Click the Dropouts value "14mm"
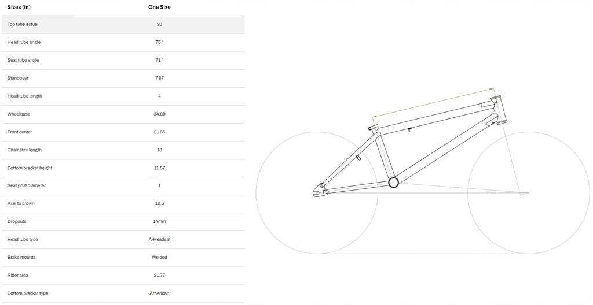The width and height of the screenshot is (593, 305). [159, 221]
